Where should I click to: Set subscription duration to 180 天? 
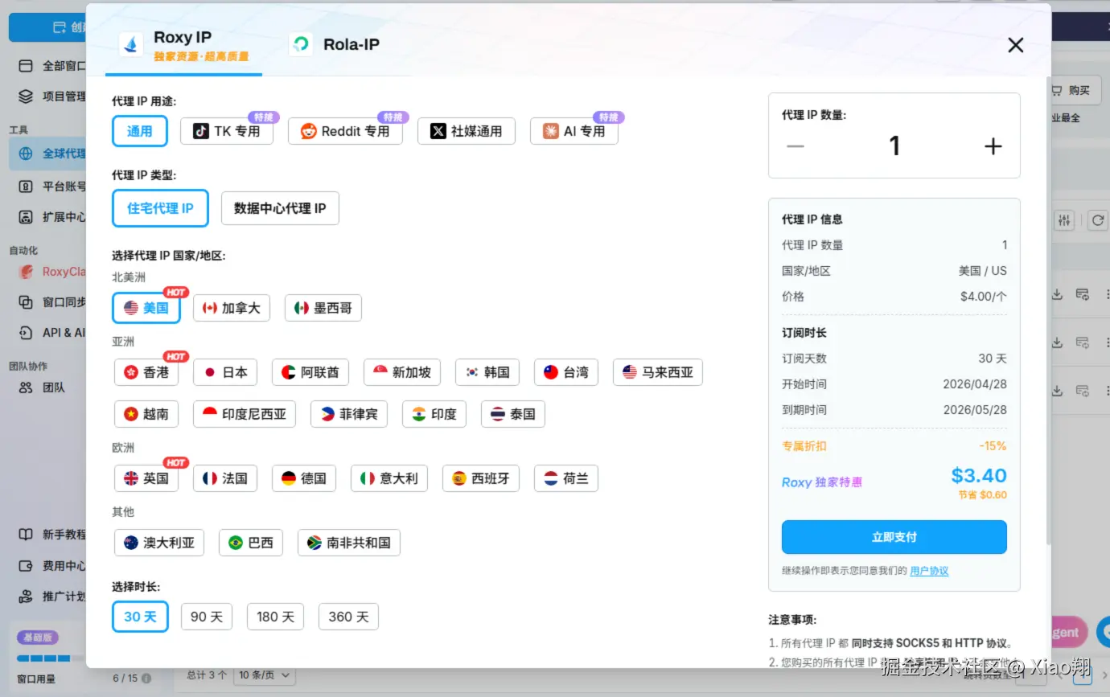click(276, 617)
